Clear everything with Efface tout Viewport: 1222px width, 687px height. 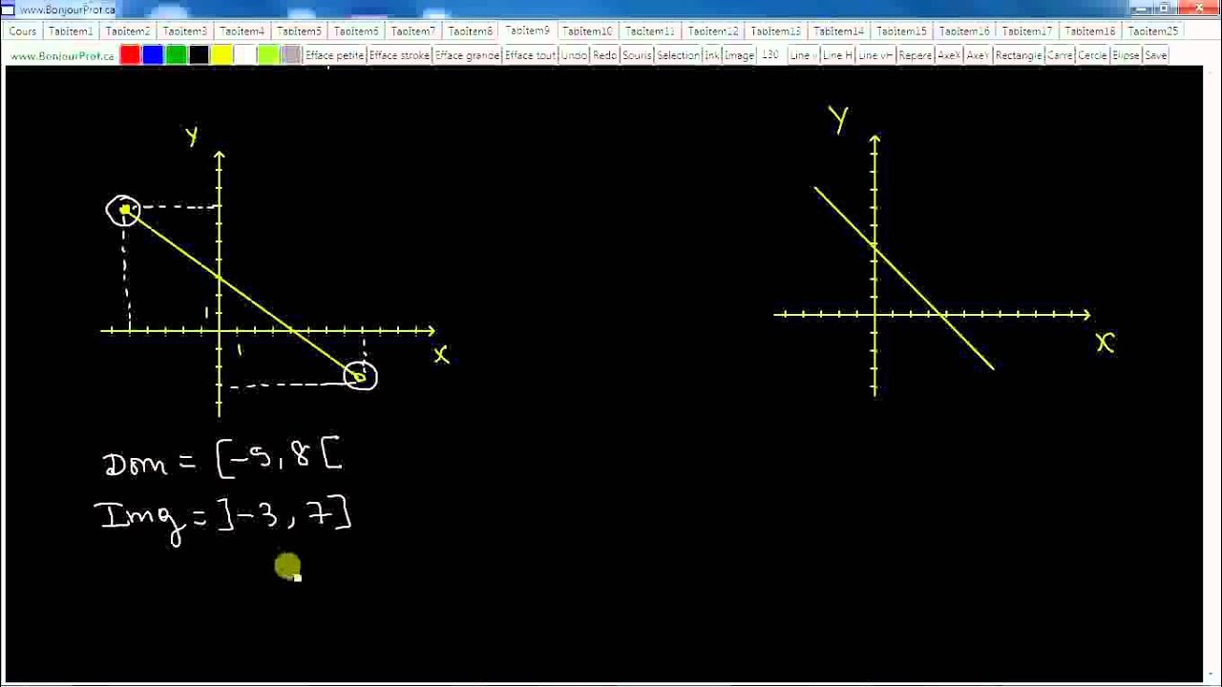pyautogui.click(x=531, y=55)
